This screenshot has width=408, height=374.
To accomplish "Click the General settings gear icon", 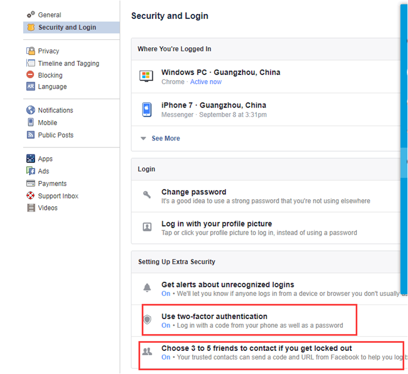I will click(x=31, y=15).
